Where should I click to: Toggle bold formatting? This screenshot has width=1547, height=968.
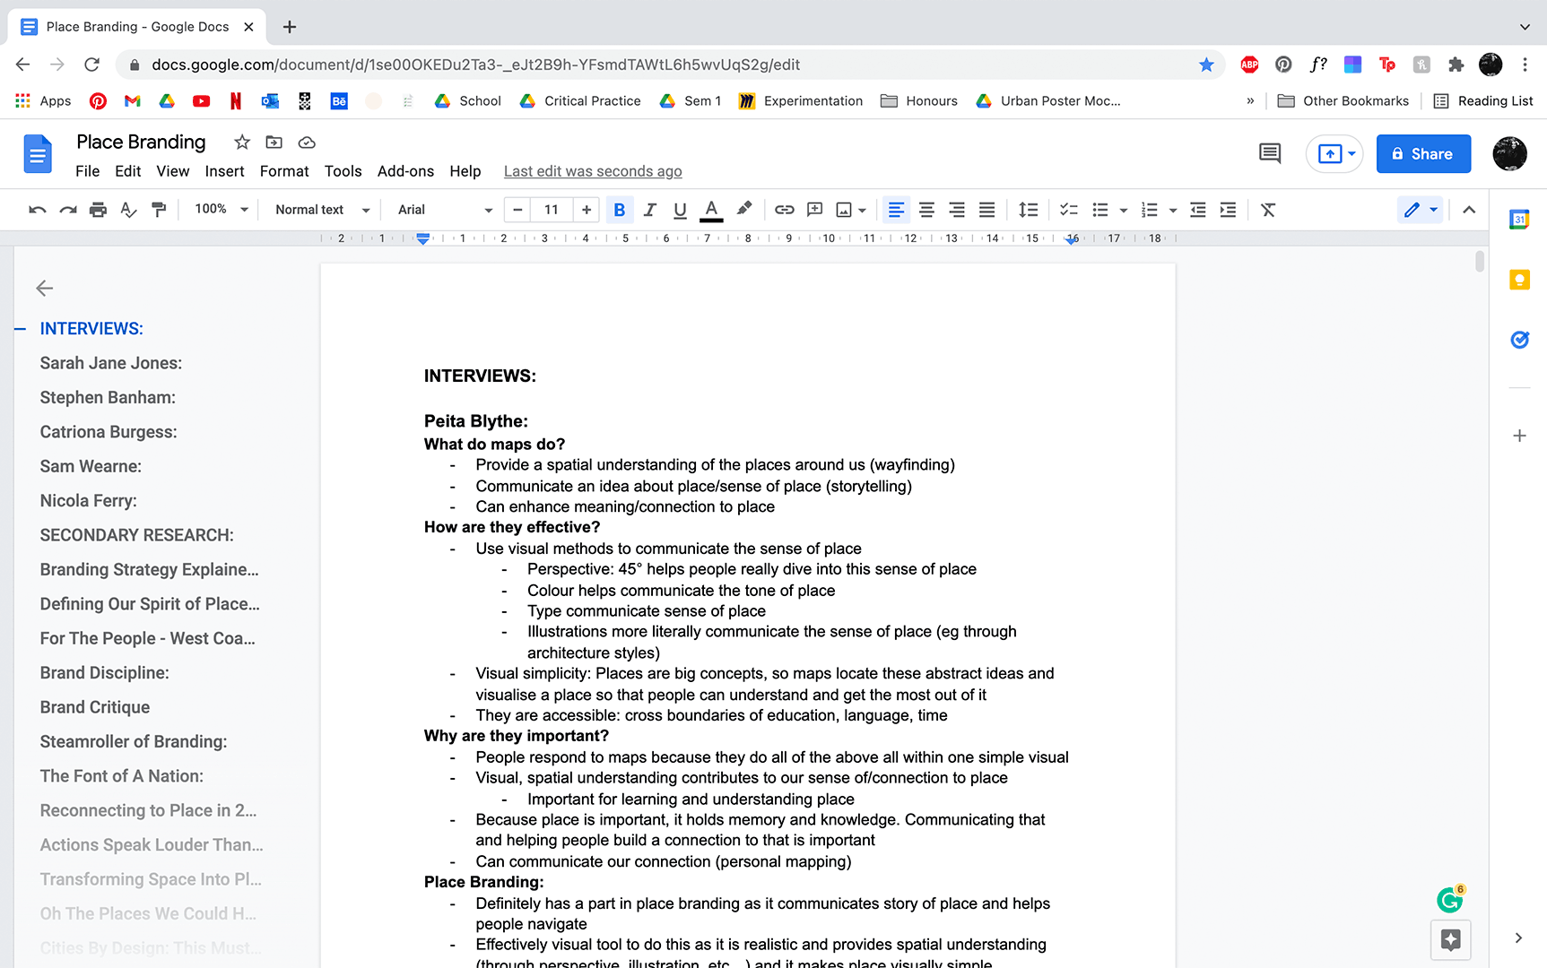619,210
